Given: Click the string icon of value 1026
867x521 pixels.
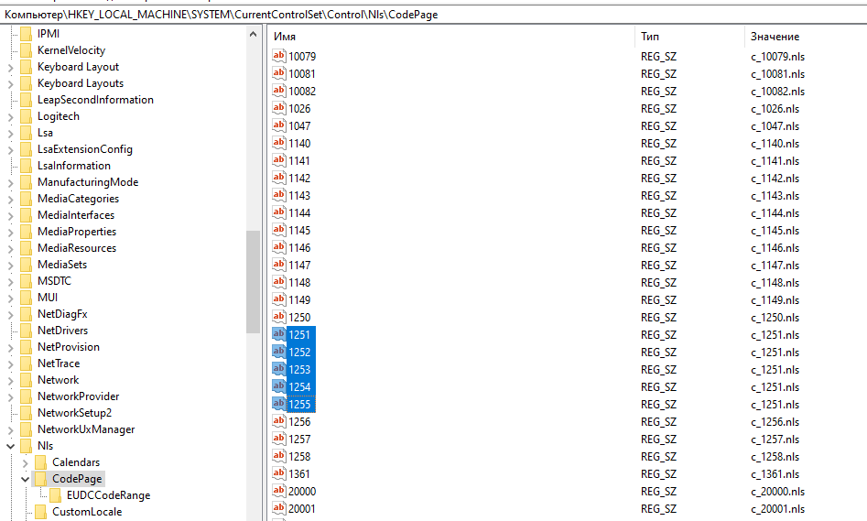Looking at the screenshot, I should tap(278, 108).
